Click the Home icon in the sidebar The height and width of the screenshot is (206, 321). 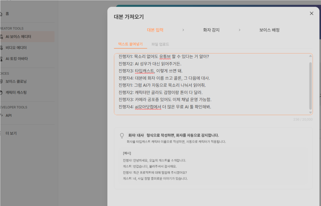pos(1,14)
